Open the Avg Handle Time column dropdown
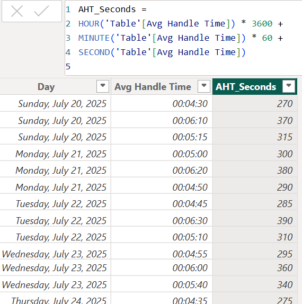Image resolution: width=302 pixels, height=304 pixels. [204, 86]
